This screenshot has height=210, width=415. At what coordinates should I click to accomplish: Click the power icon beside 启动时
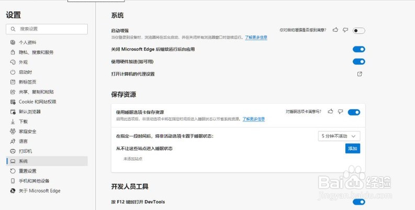click(13, 72)
